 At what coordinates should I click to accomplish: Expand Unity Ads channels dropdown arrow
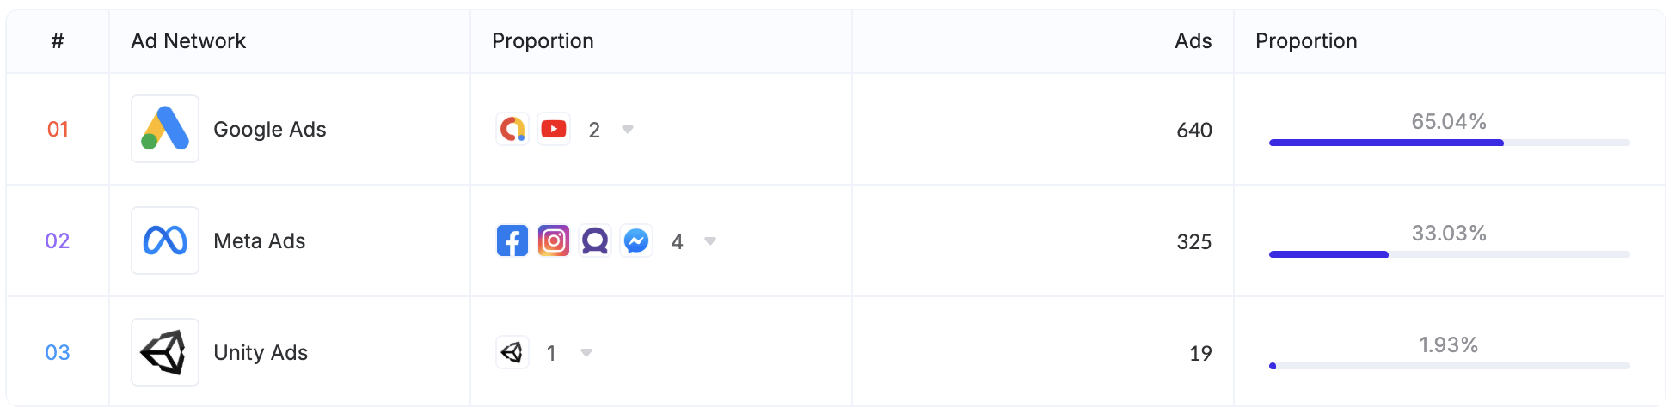click(x=586, y=353)
